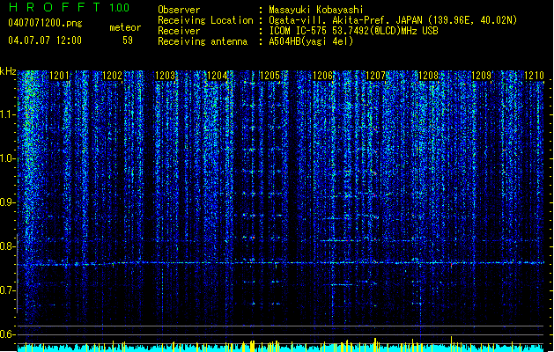Click the Receiver label
Viewport: 554px width, 352px height.
click(x=179, y=31)
